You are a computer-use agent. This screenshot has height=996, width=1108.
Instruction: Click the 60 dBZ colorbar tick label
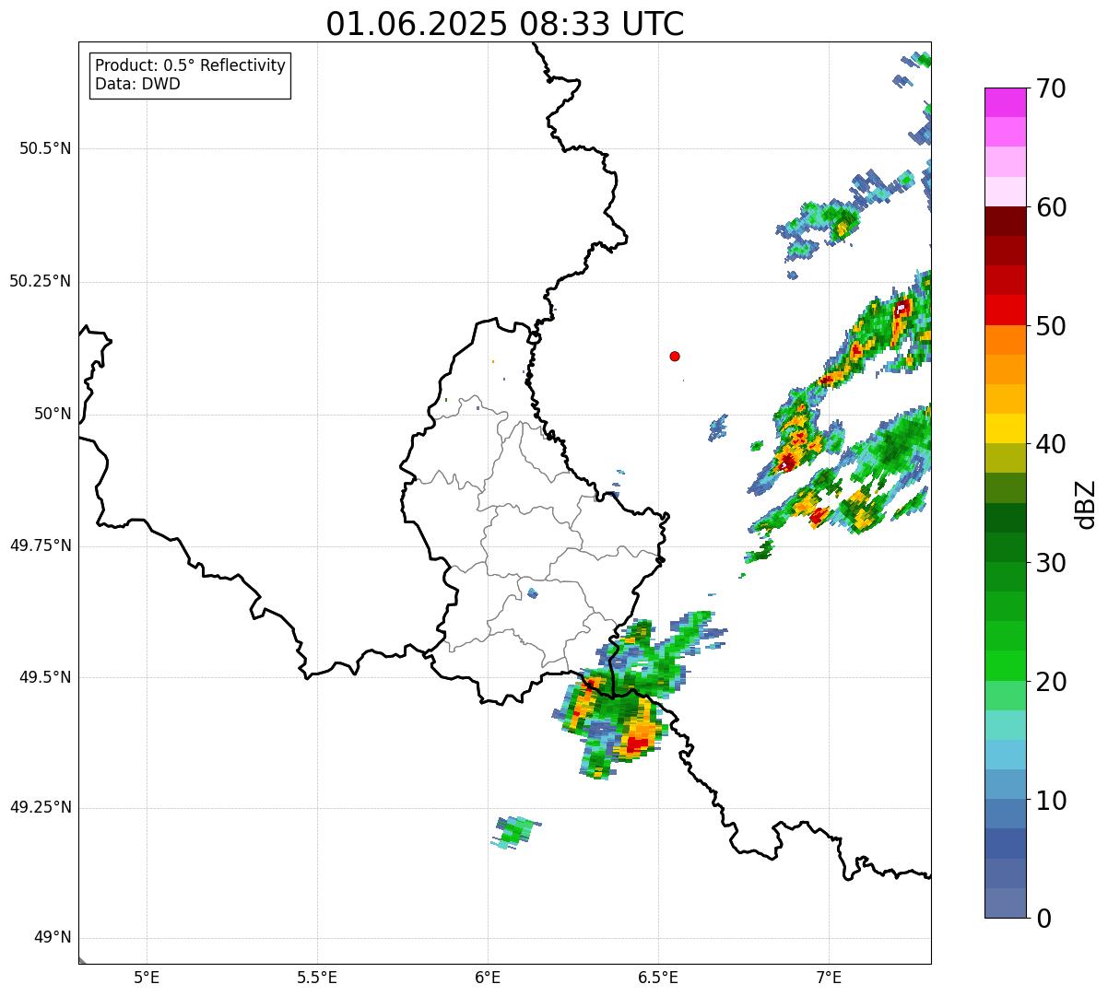pyautogui.click(x=1051, y=208)
